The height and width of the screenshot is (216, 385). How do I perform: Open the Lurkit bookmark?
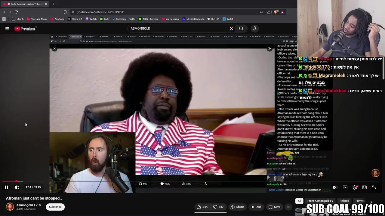click(228, 19)
